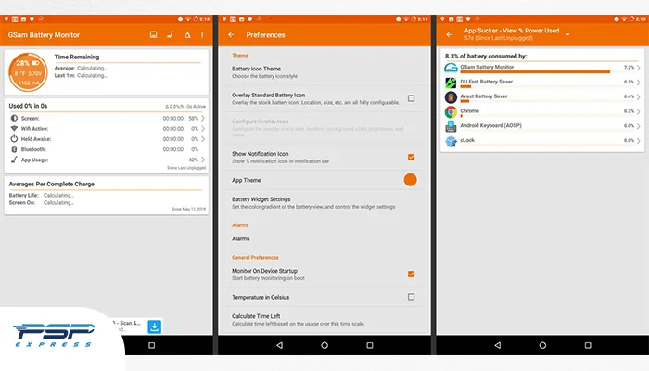This screenshot has height=371, width=649.
Task: Expand Screen usage details chevron
Action: click(203, 118)
